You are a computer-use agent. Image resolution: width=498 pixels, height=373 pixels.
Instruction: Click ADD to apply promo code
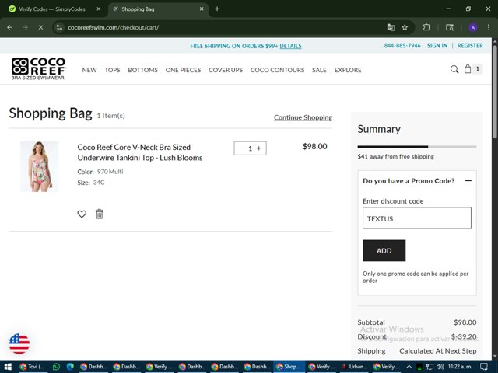click(x=384, y=250)
